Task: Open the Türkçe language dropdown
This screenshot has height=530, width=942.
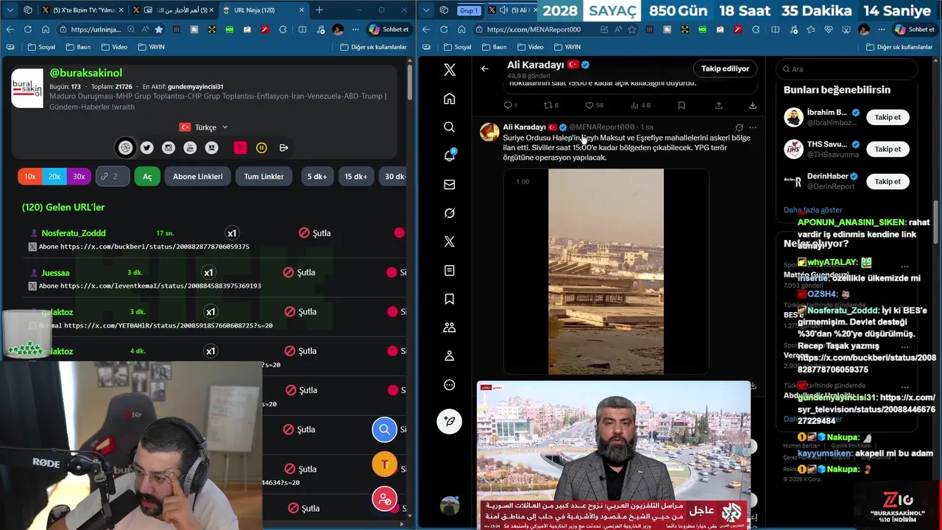Action: point(204,127)
